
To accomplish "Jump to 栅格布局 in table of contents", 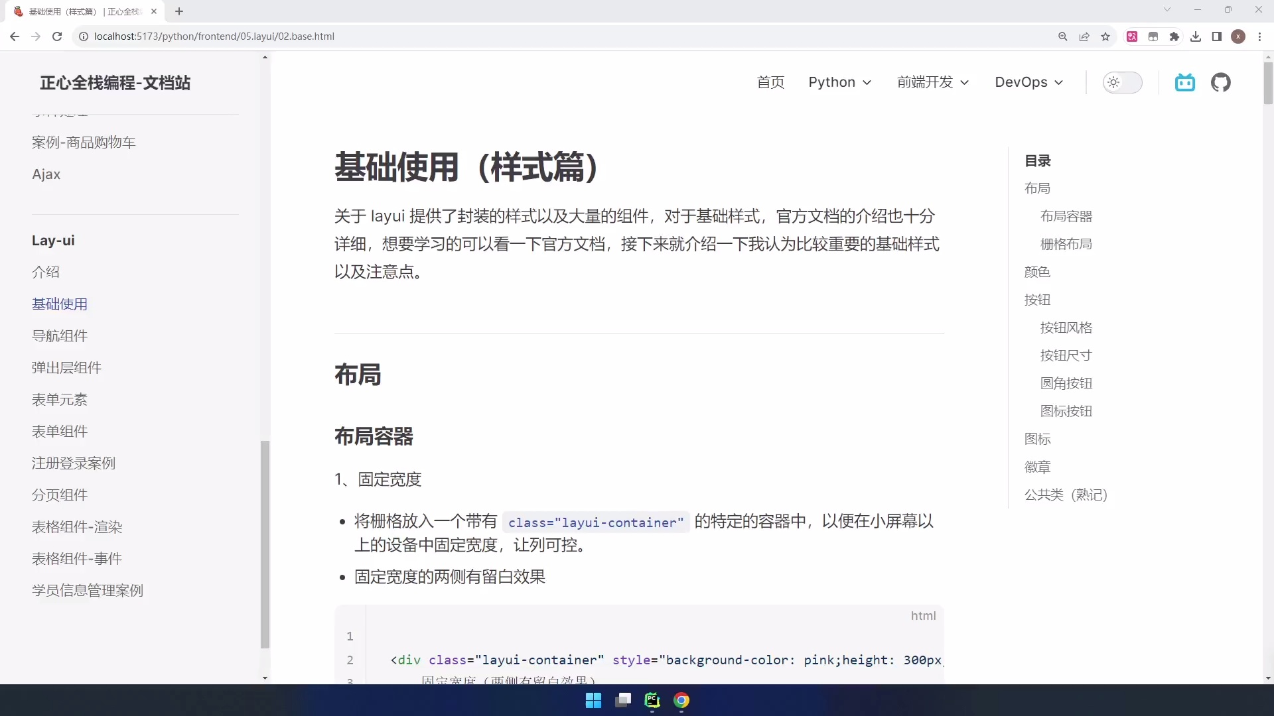I will point(1066,244).
